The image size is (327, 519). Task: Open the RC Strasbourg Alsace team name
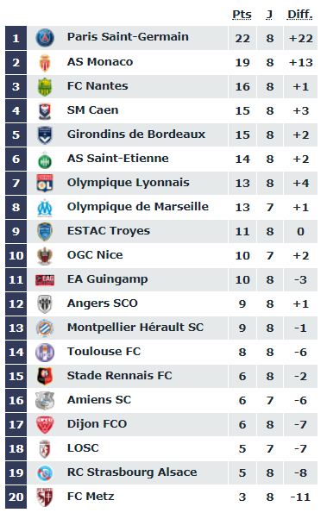(132, 472)
